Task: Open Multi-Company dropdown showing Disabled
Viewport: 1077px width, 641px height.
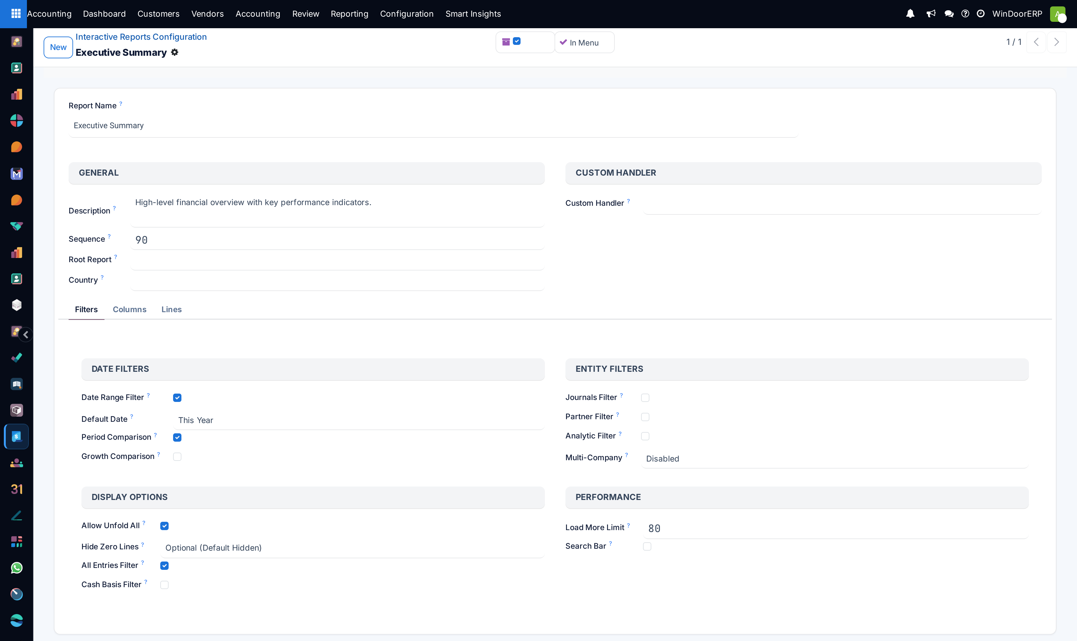Action: point(835,459)
